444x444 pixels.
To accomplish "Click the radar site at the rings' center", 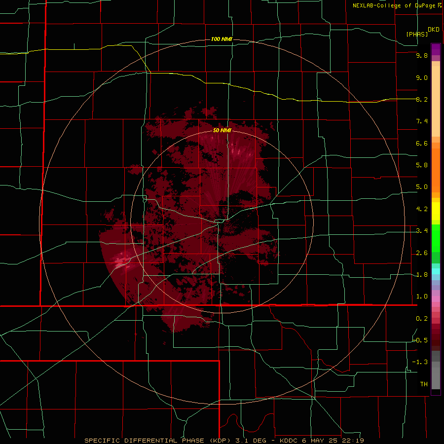I will (222, 222).
